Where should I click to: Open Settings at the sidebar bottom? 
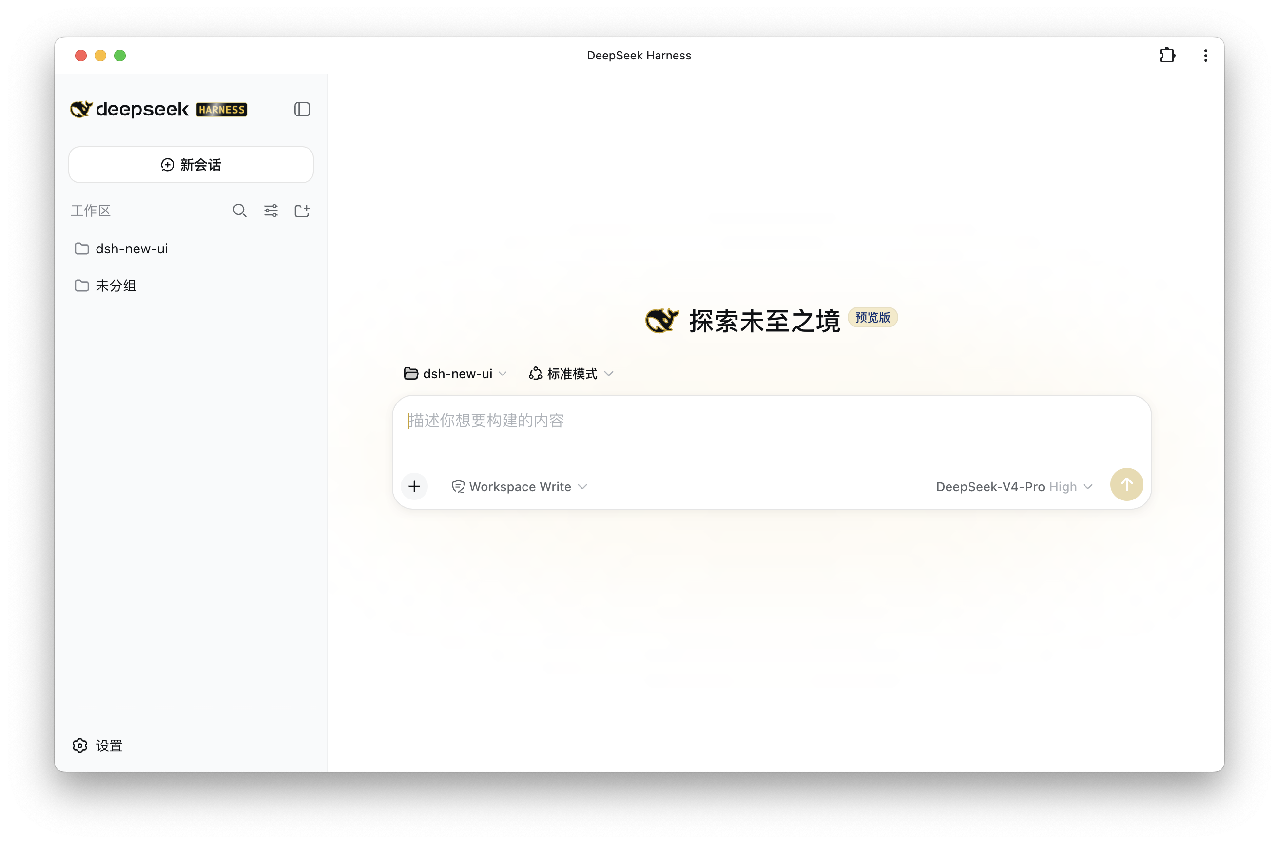click(97, 746)
